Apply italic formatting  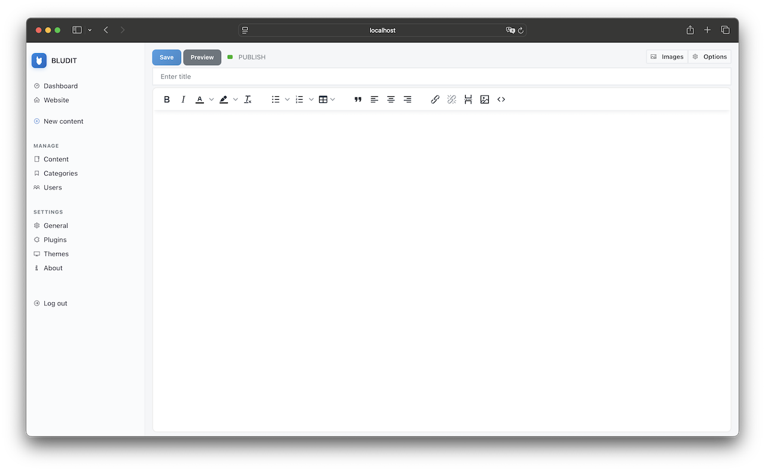[183, 99]
